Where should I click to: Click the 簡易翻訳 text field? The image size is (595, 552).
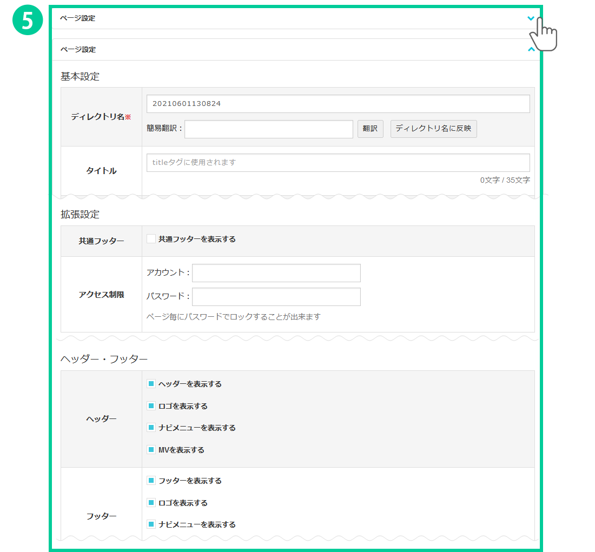coord(268,129)
